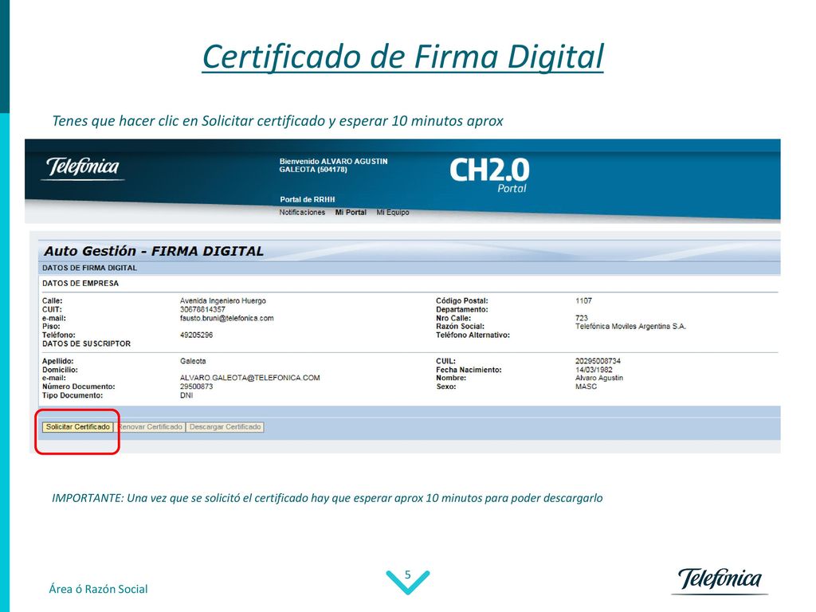Click the Domicilio label
The height and width of the screenshot is (612, 816).
pos(60,370)
